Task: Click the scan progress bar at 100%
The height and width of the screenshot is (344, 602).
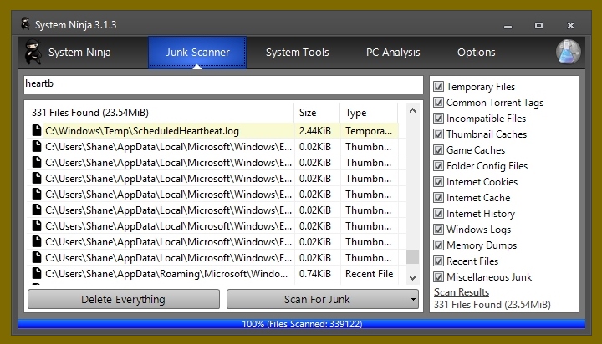Action: click(301, 324)
